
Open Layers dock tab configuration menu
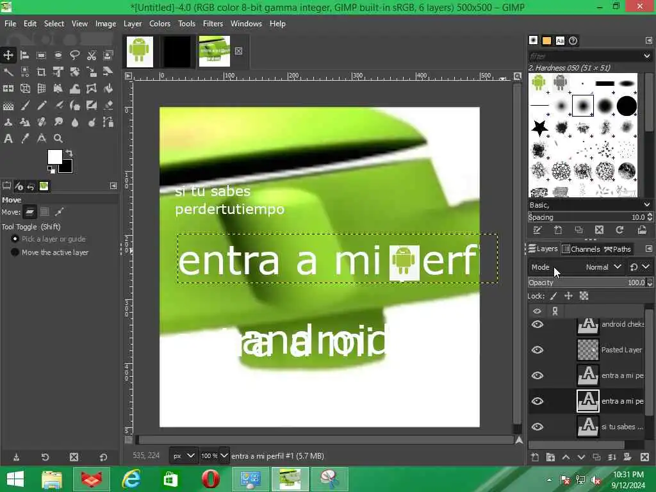point(648,249)
